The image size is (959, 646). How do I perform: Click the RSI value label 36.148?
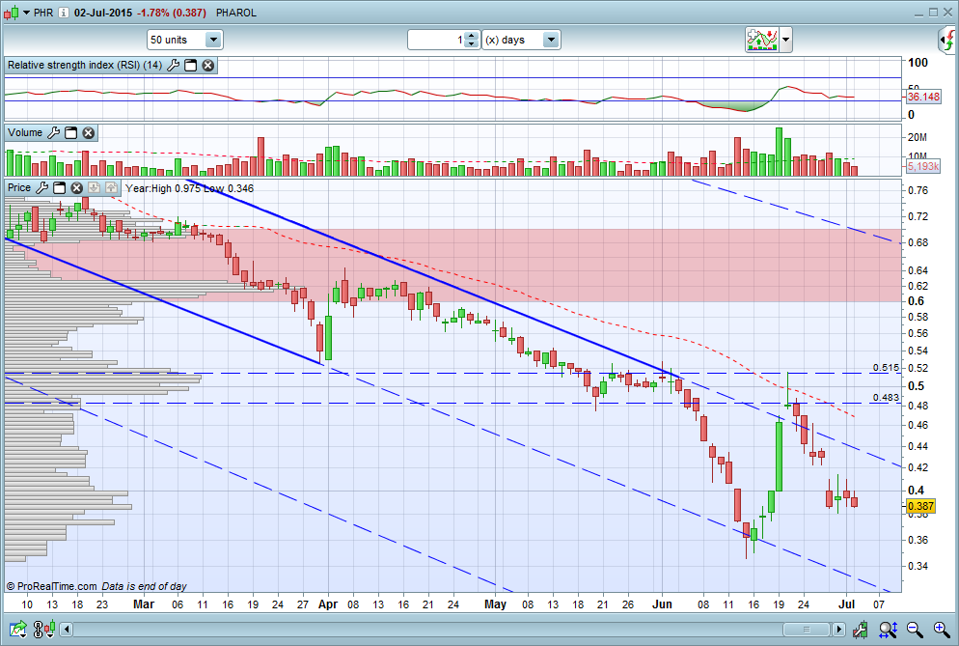pos(923,97)
